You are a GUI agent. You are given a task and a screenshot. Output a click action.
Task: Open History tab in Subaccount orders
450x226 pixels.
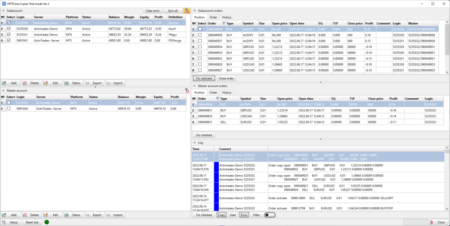[x=227, y=17]
